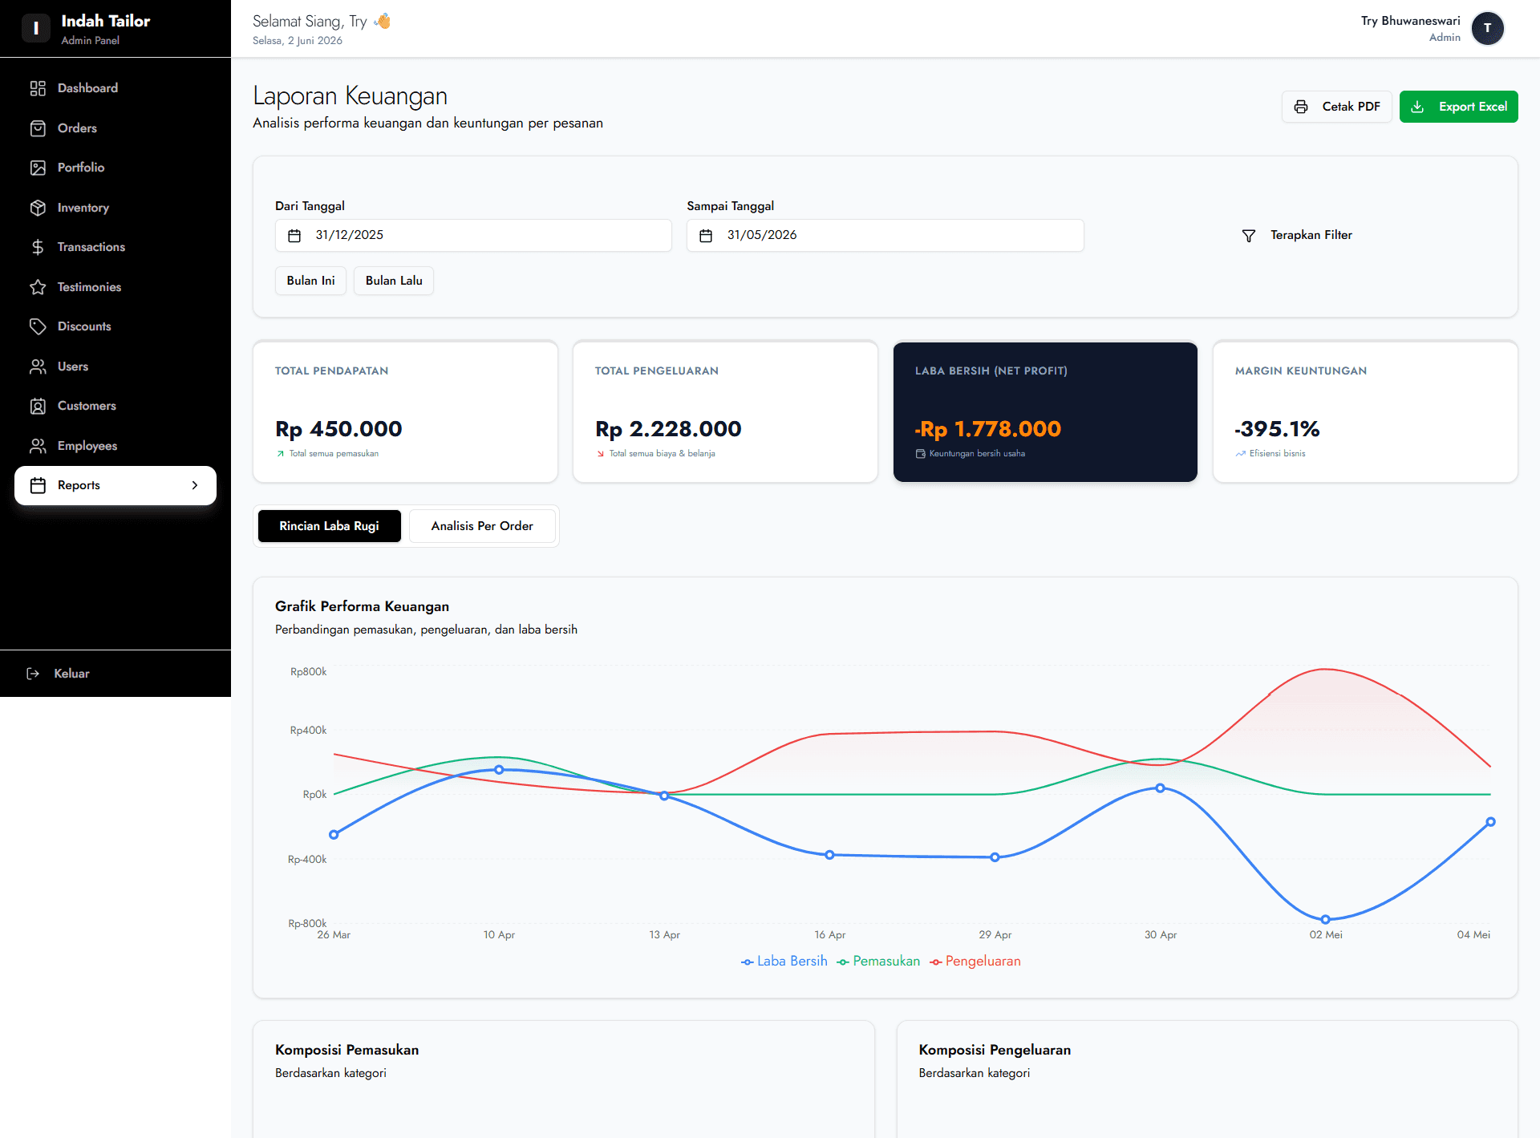This screenshot has height=1138, width=1540.
Task: Click the Total Pendapatan value Rp 450.000
Action: coord(338,429)
